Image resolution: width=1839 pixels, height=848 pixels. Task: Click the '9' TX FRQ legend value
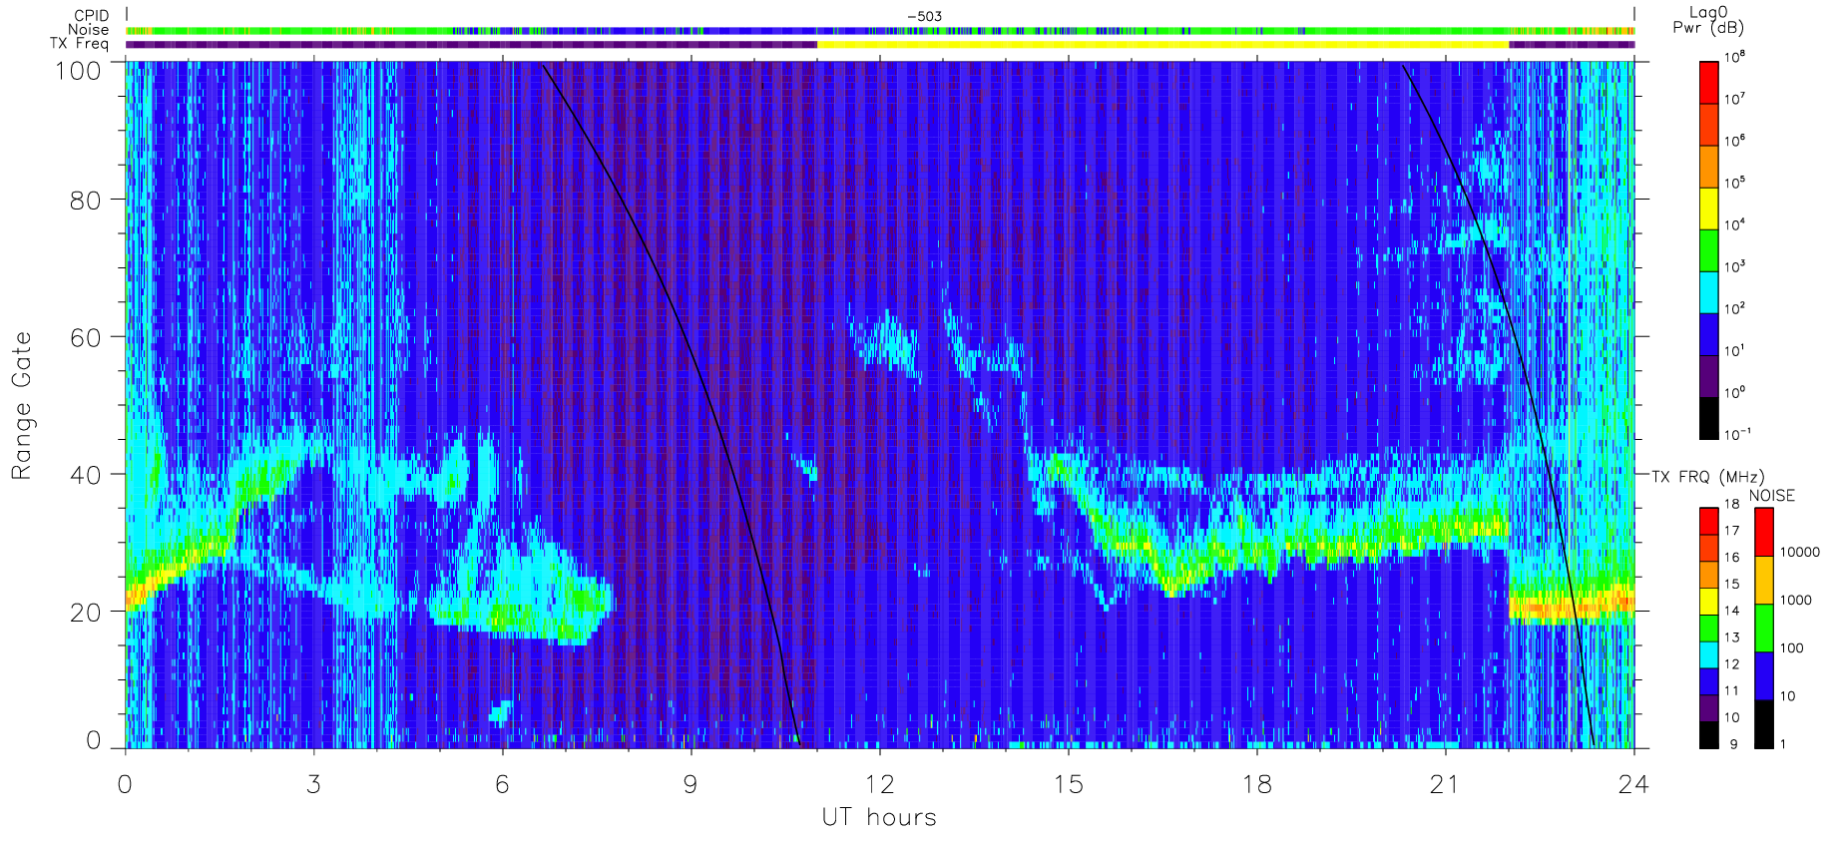(1733, 744)
